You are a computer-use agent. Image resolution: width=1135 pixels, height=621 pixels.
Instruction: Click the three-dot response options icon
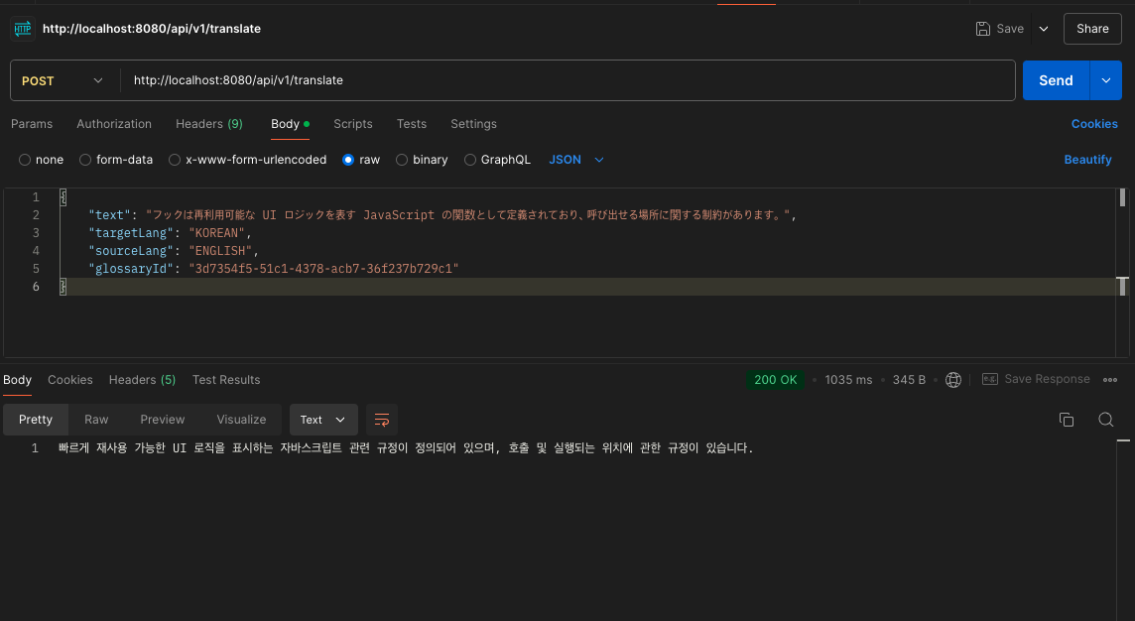(1110, 379)
